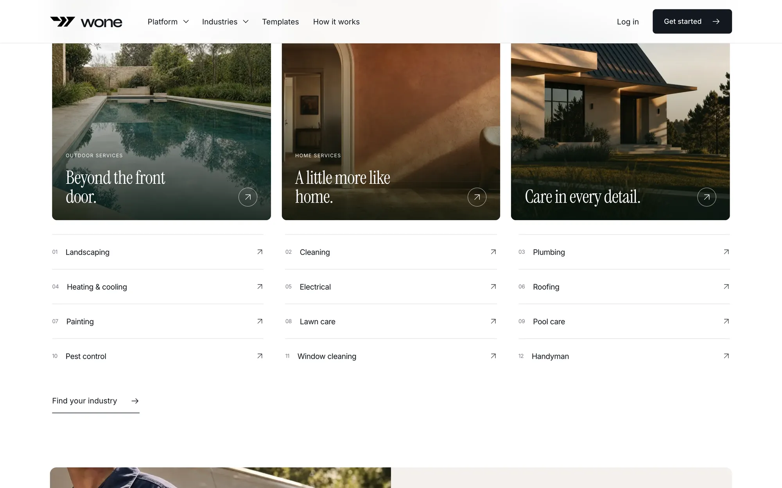The height and width of the screenshot is (488, 782).
Task: Click the A little more like home heading
Action: pos(343,187)
